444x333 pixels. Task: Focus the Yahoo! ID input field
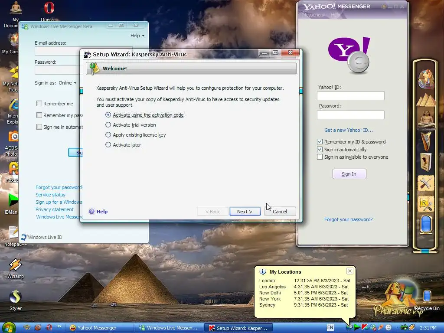(x=350, y=96)
